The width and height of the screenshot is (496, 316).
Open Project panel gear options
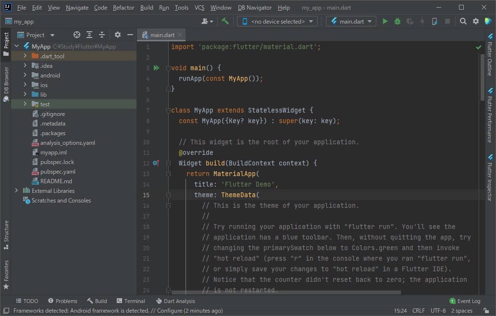pos(118,35)
